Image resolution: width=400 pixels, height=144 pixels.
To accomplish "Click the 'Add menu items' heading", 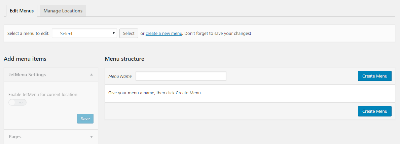I will (25, 59).
